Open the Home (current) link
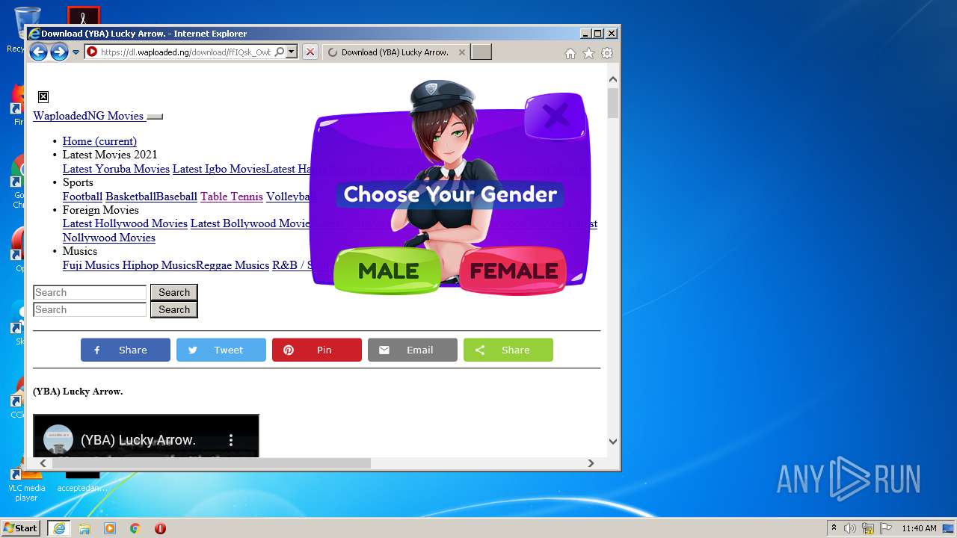 (x=99, y=141)
